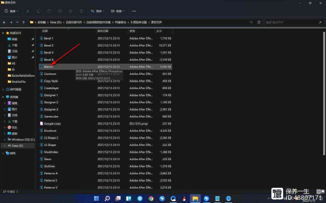
Task: Sort by the 大小 column header
Action: pos(159,31)
